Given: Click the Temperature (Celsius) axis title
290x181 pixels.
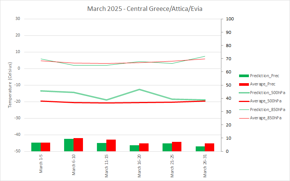Looking at the screenshot, I should (x=10, y=85).
